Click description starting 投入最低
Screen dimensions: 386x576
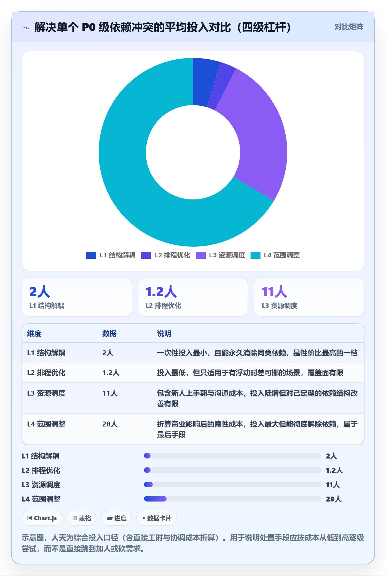tap(250, 373)
